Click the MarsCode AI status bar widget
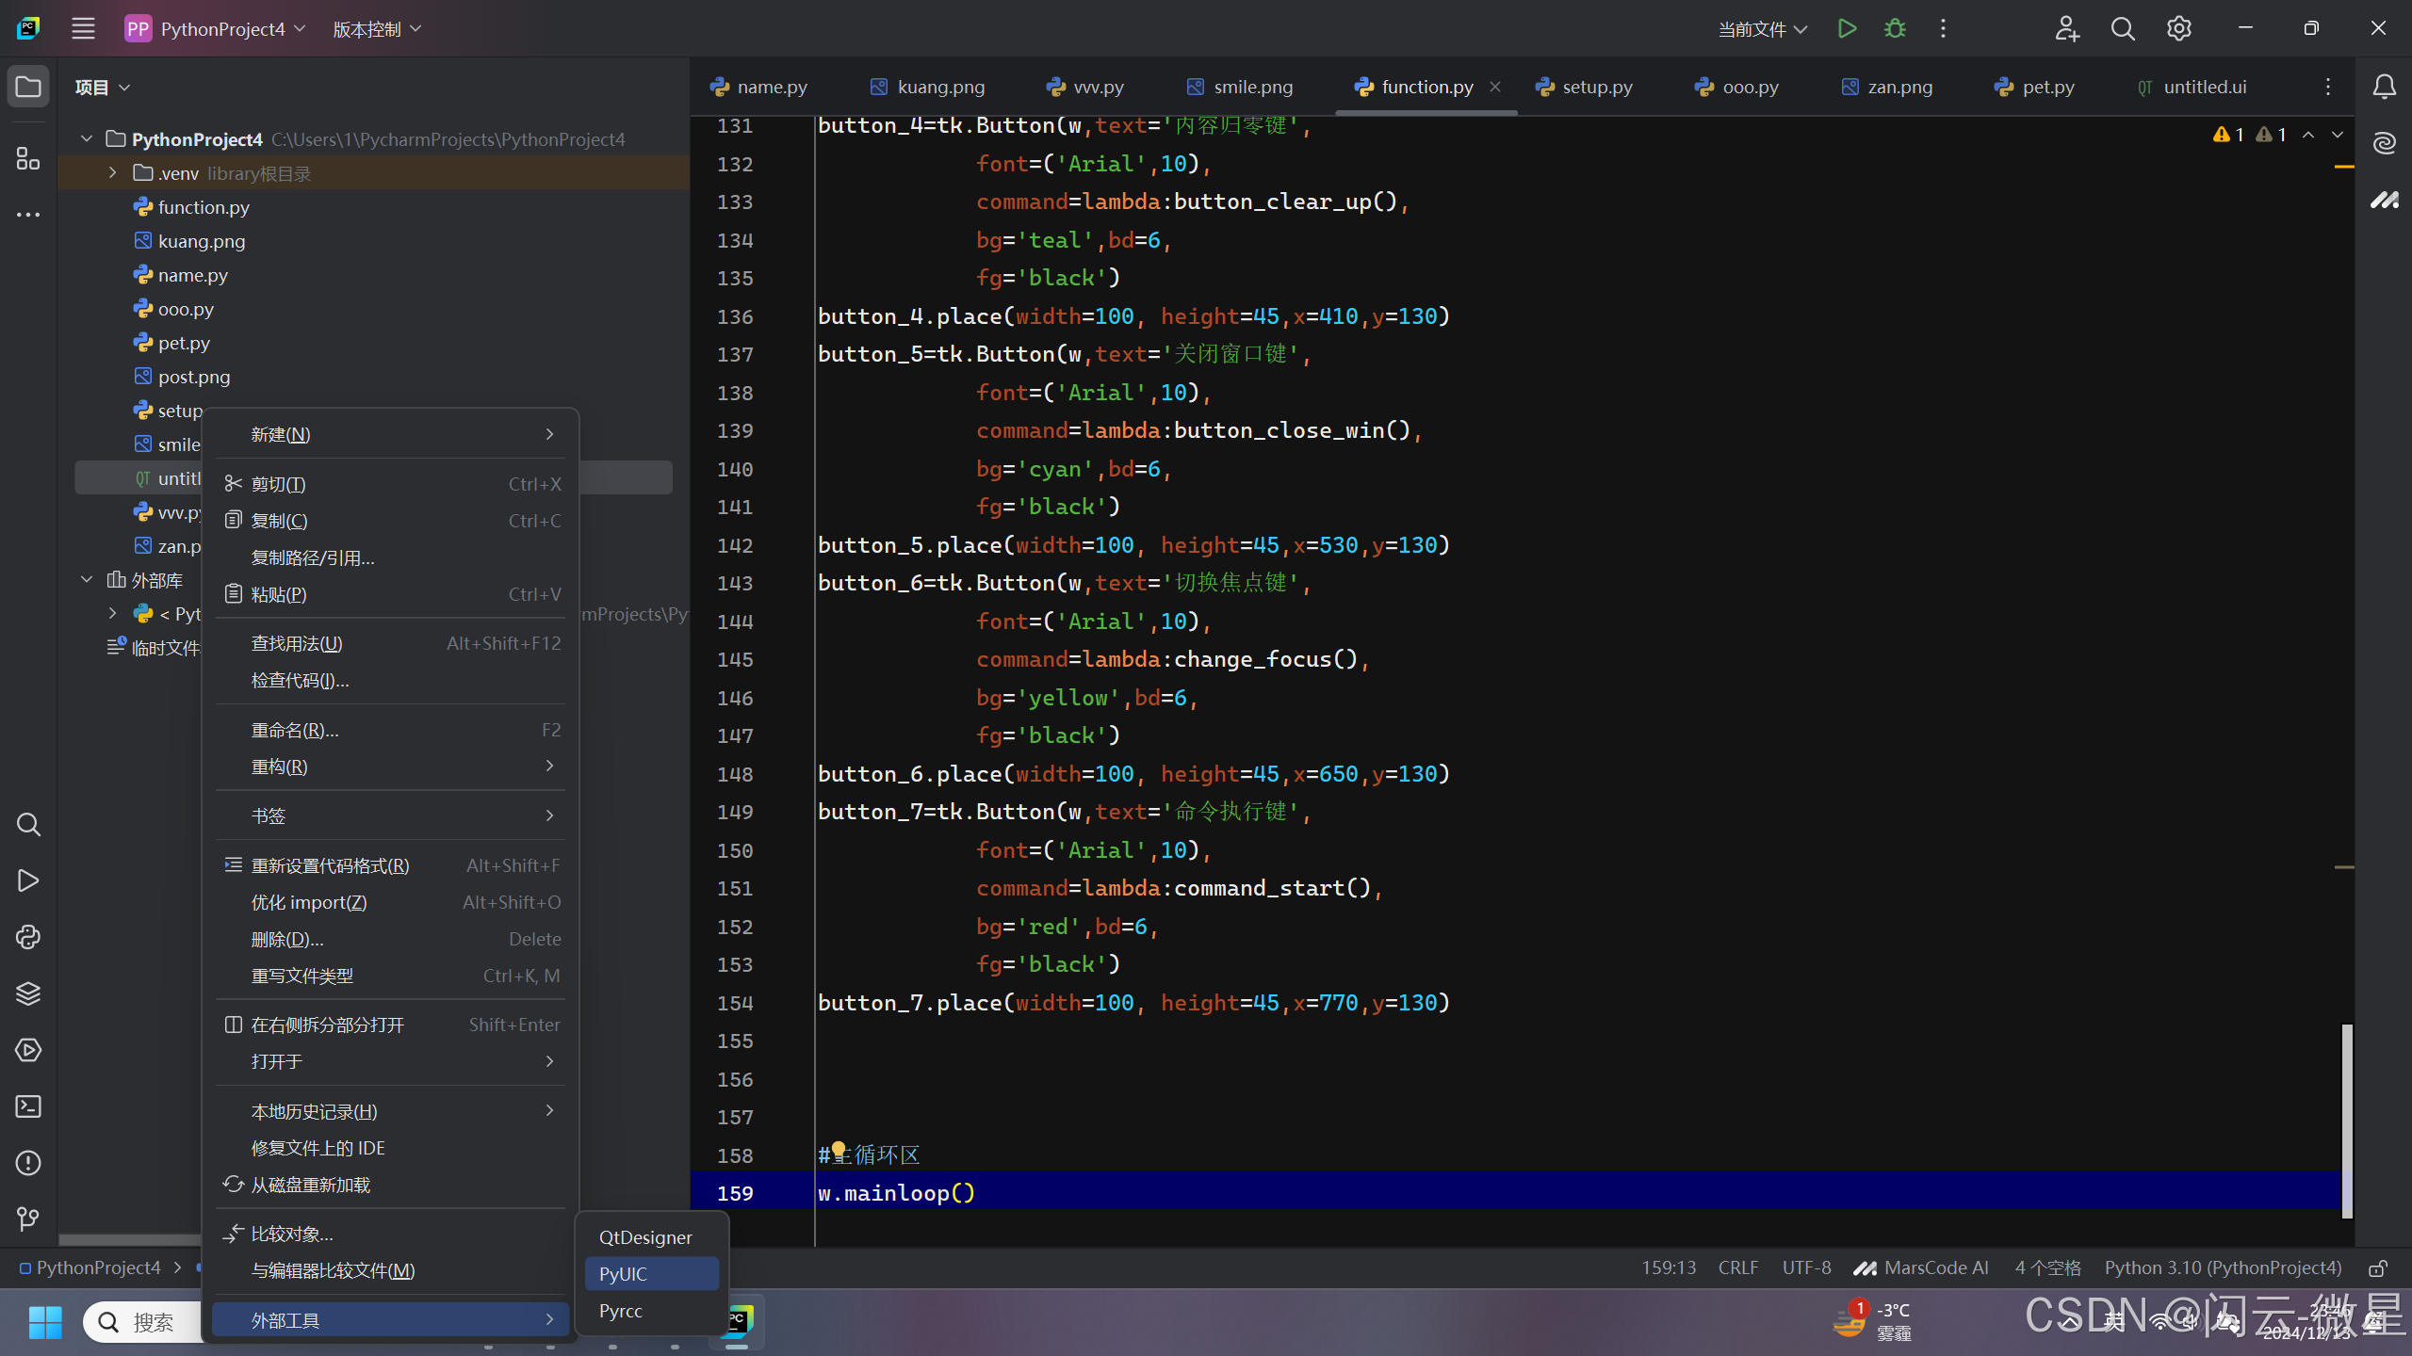The image size is (2412, 1356). coord(1922,1268)
